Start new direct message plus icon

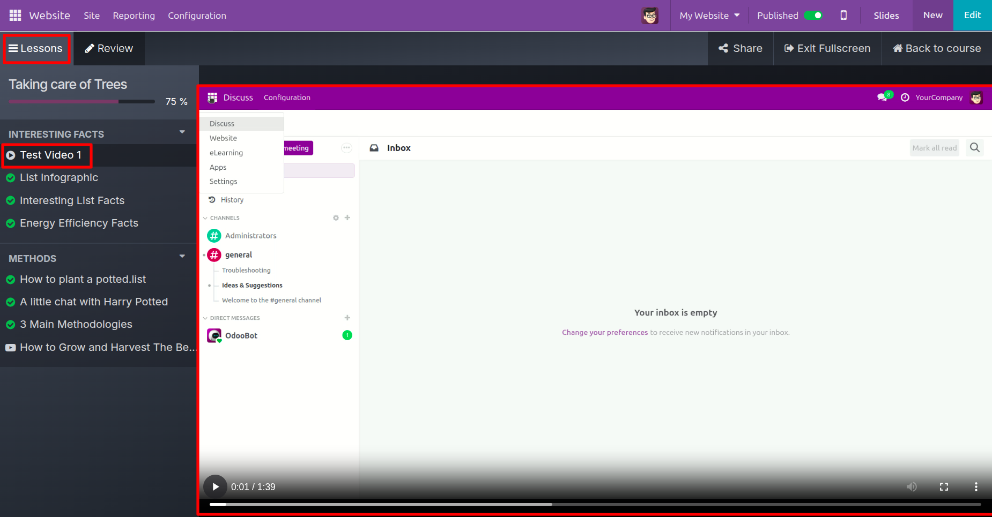click(x=347, y=318)
